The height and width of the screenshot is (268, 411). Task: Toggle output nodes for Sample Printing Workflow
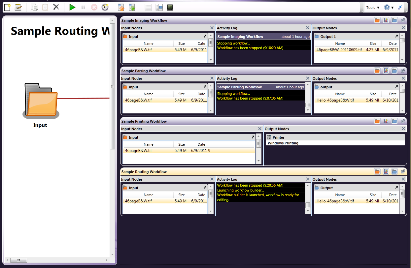[x=394, y=121]
